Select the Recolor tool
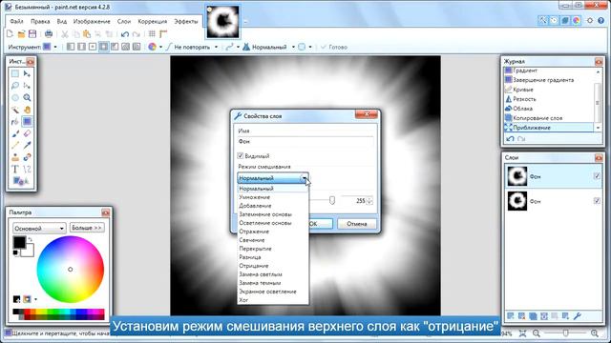The image size is (611, 343). point(27,157)
